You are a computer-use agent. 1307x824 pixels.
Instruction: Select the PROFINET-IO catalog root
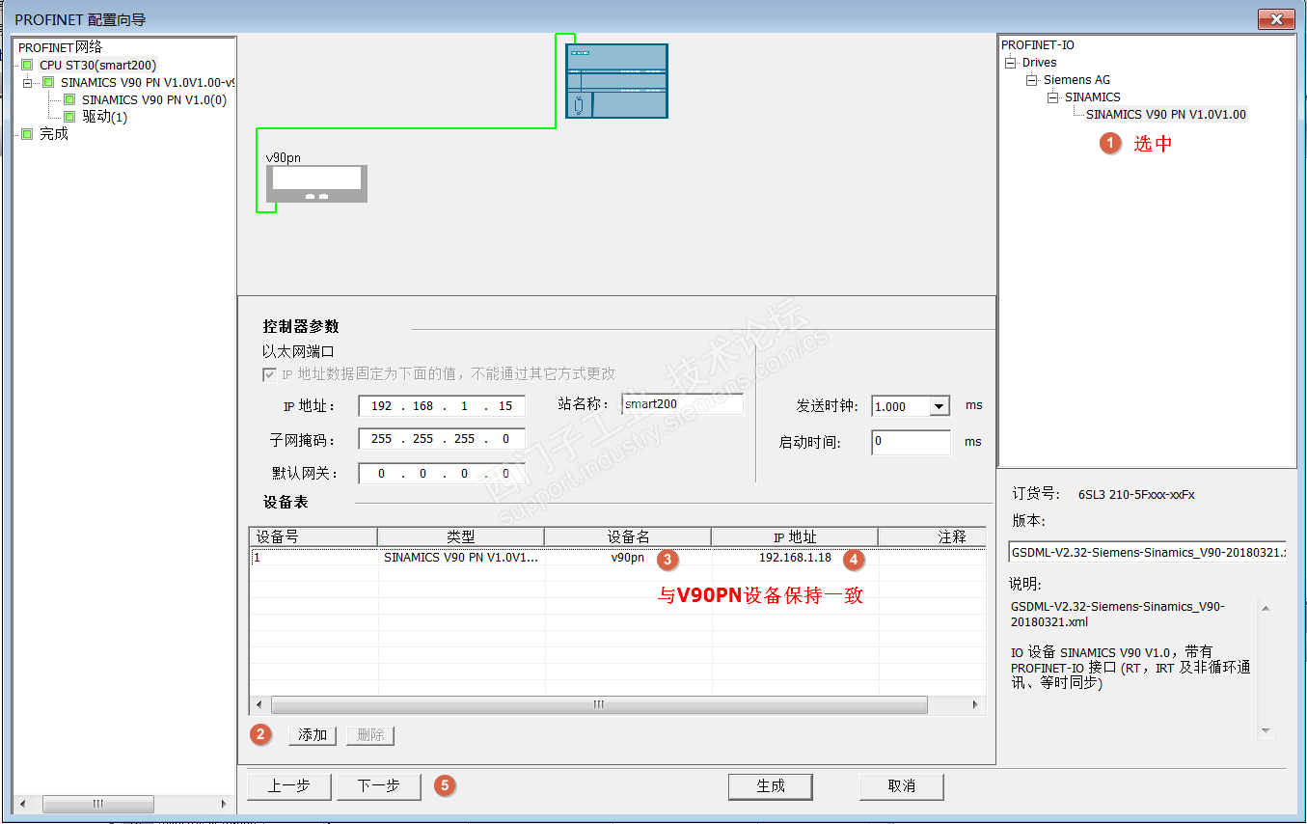(1038, 45)
